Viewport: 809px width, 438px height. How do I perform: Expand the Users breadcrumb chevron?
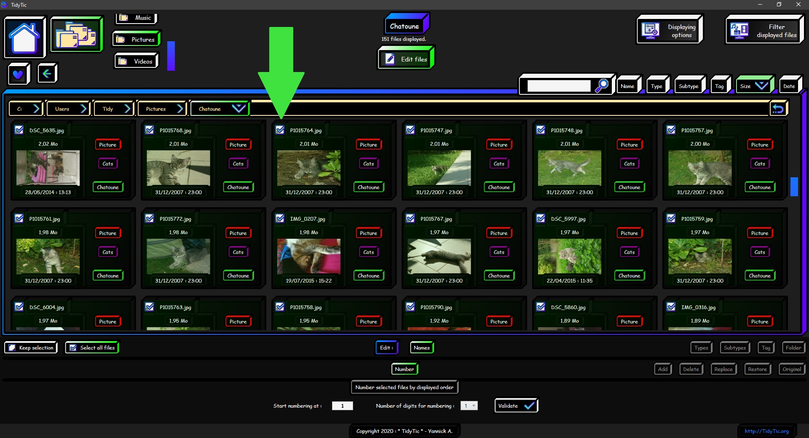point(83,109)
